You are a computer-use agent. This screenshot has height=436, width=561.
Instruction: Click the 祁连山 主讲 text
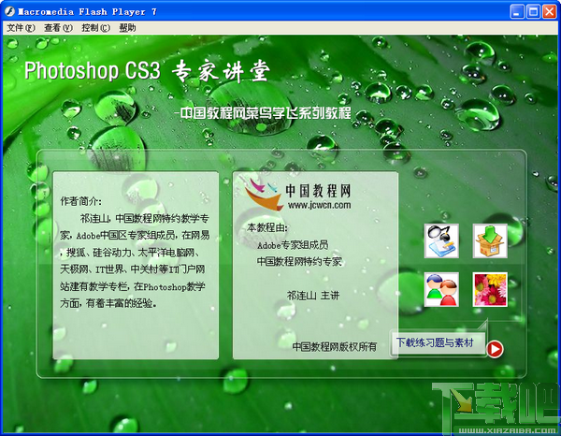click(313, 296)
